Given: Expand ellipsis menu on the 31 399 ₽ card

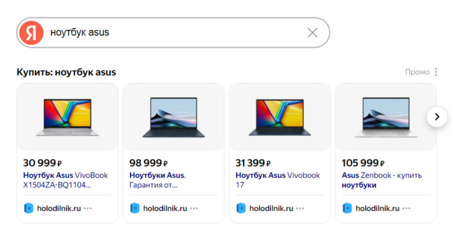Looking at the screenshot, I should coord(300,208).
